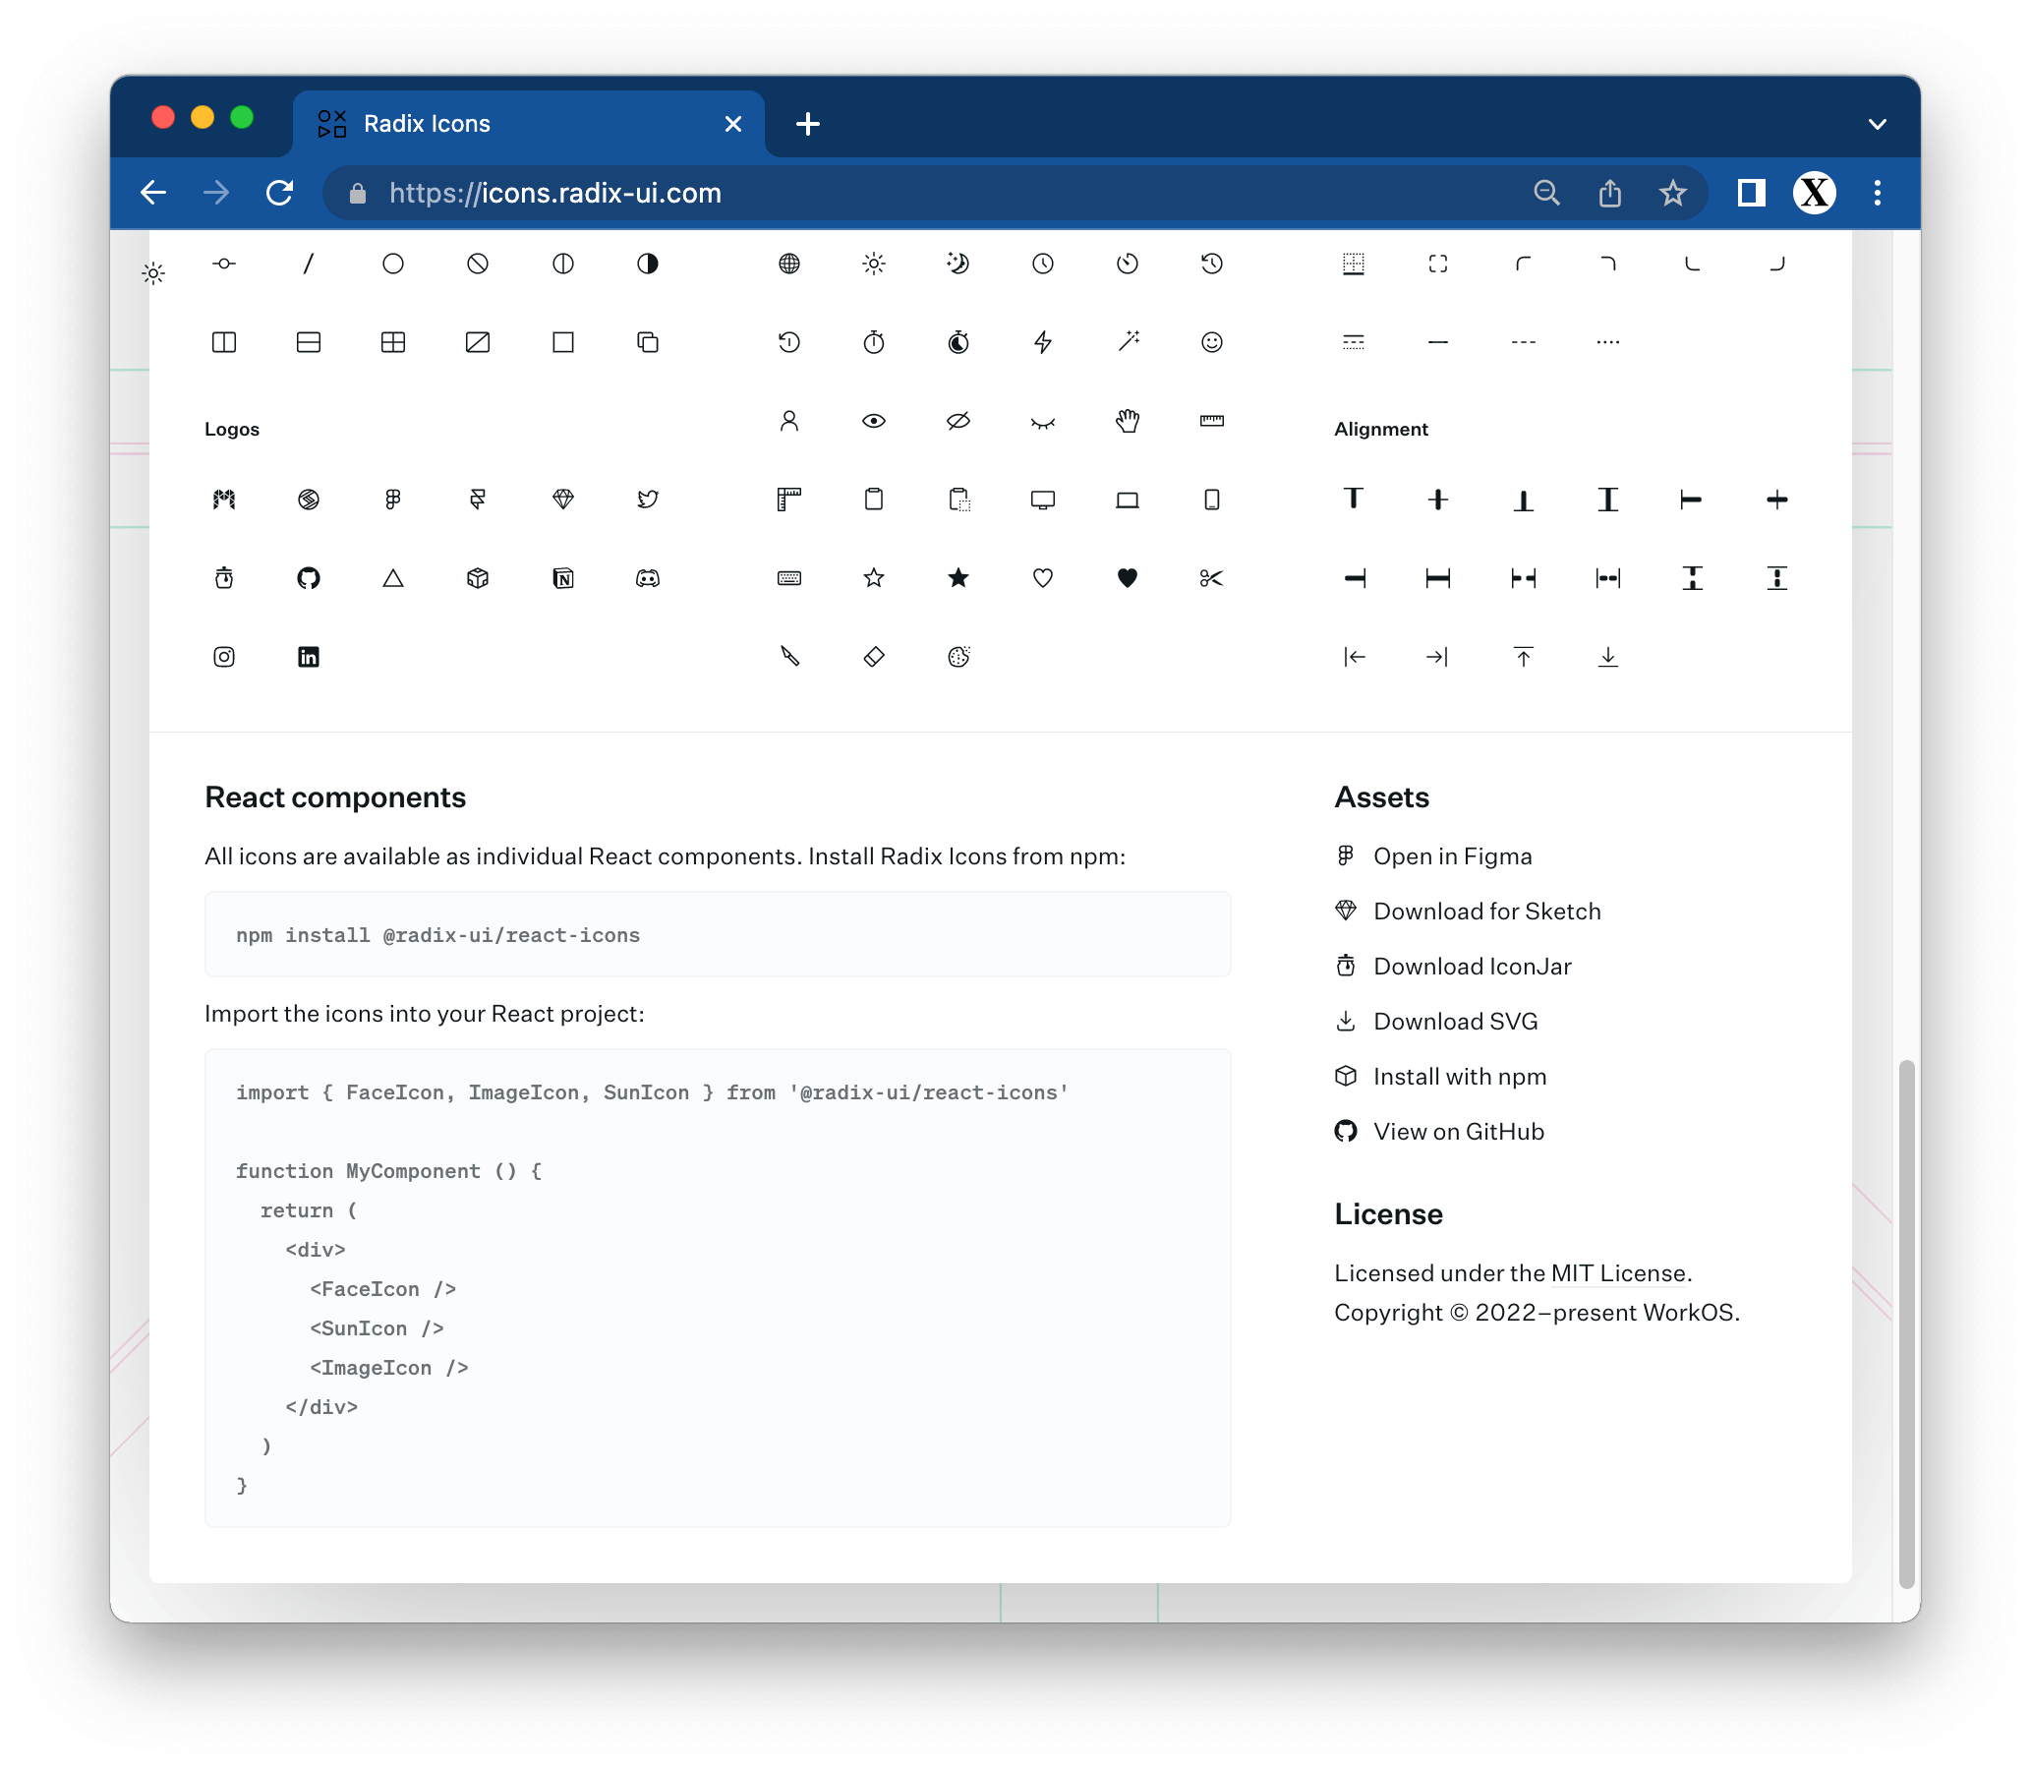This screenshot has width=2031, height=1768.
Task: Open the browser side panel
Action: pos(1751,193)
